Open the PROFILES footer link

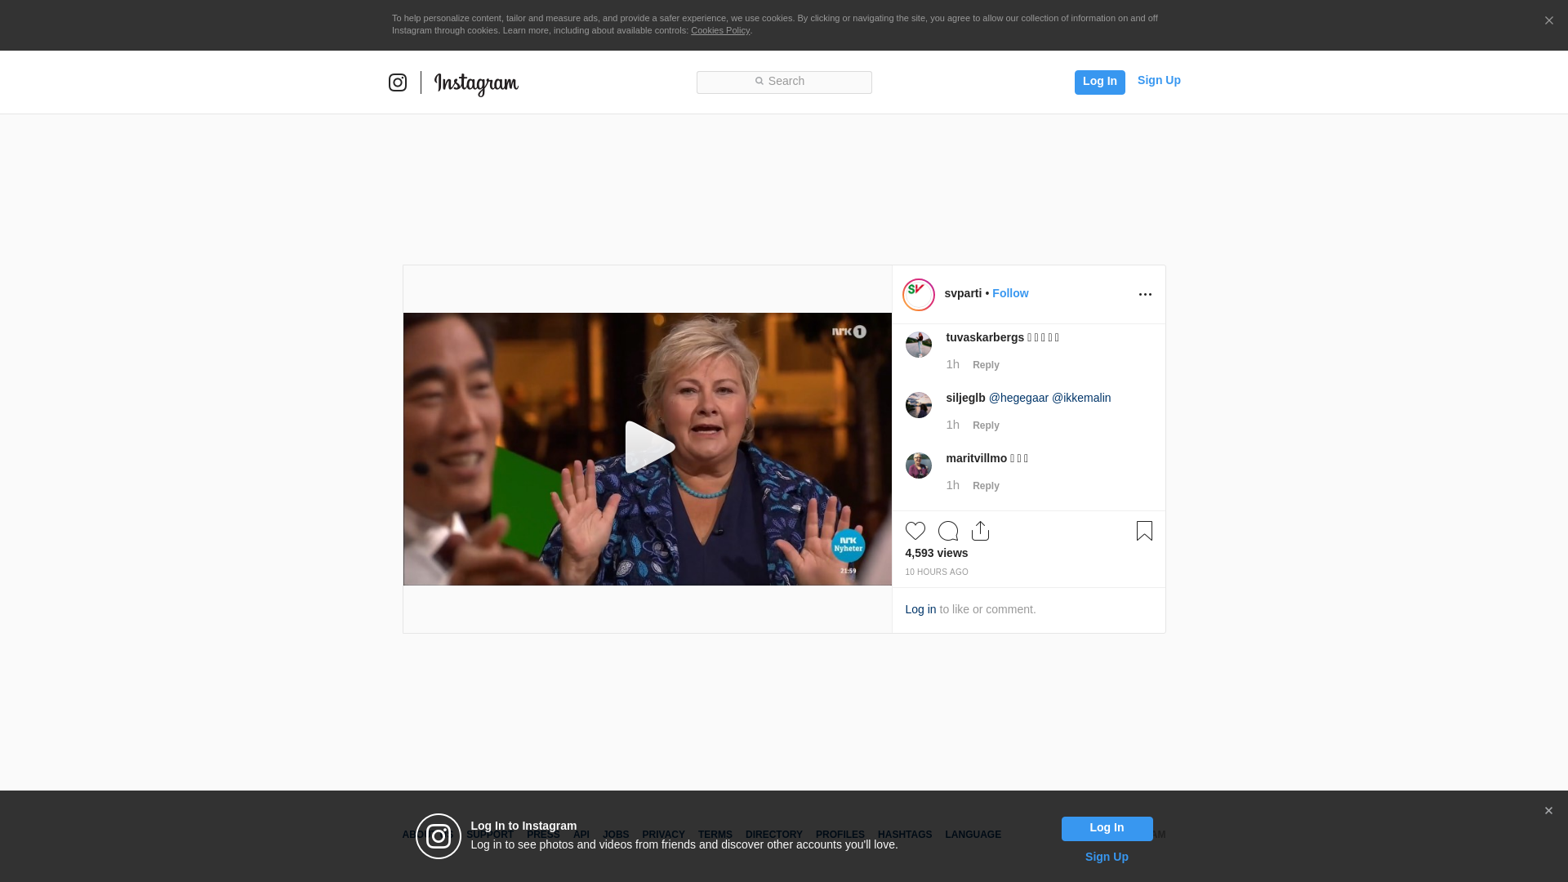click(x=840, y=835)
